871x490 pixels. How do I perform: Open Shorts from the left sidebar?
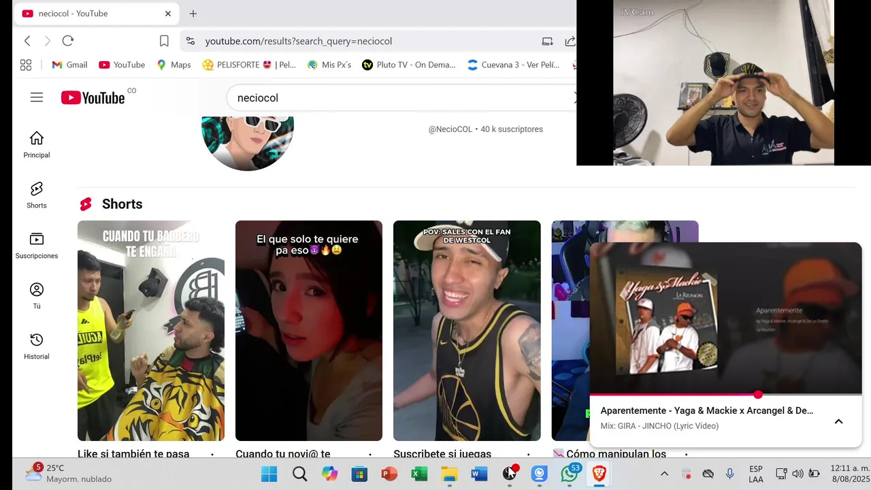[x=37, y=195]
